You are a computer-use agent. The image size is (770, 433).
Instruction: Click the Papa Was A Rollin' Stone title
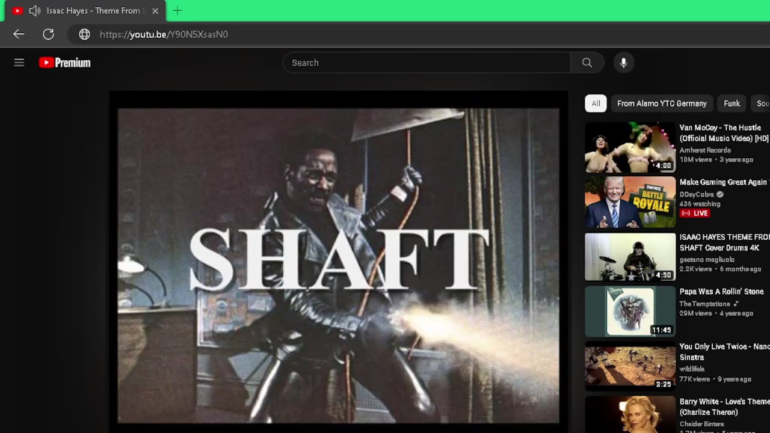[x=722, y=292]
